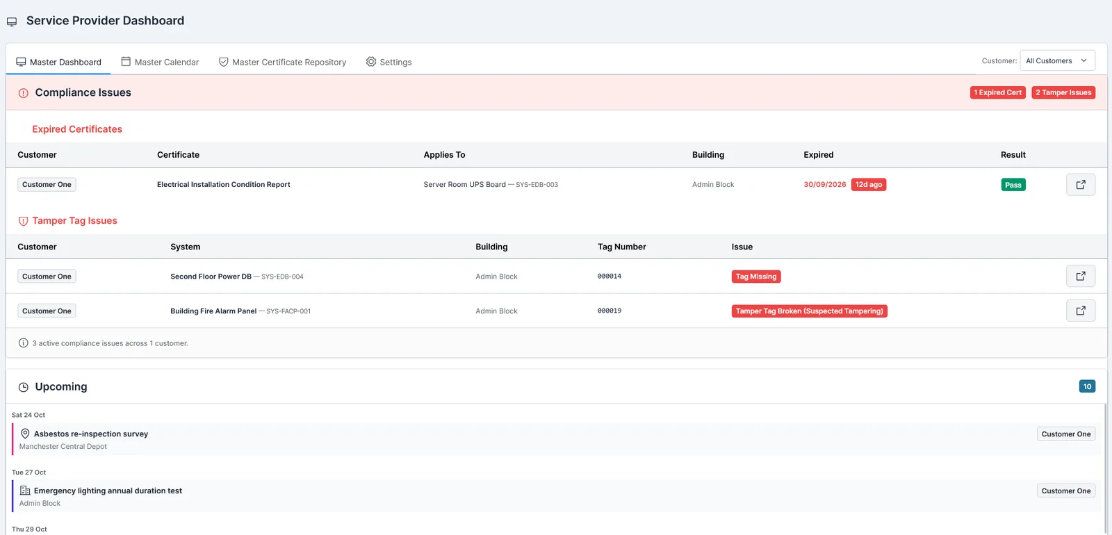This screenshot has width=1112, height=535.
Task: Click the monitor icon beside the Service Provider Dashboard title
Action: [x=12, y=22]
